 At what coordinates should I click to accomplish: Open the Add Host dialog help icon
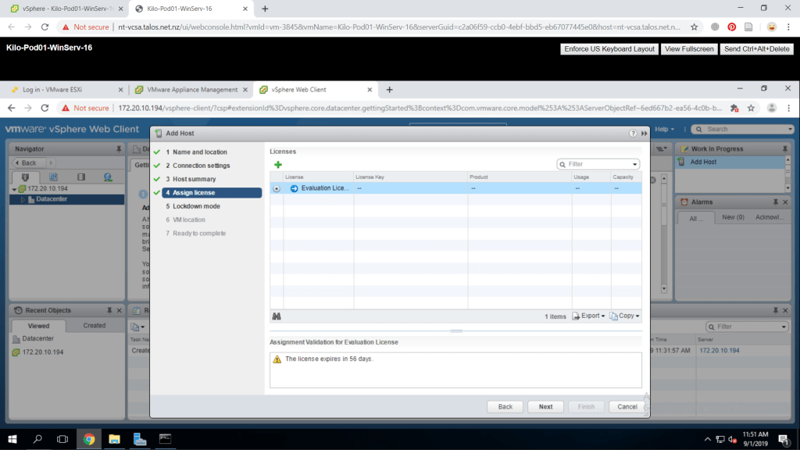click(633, 134)
